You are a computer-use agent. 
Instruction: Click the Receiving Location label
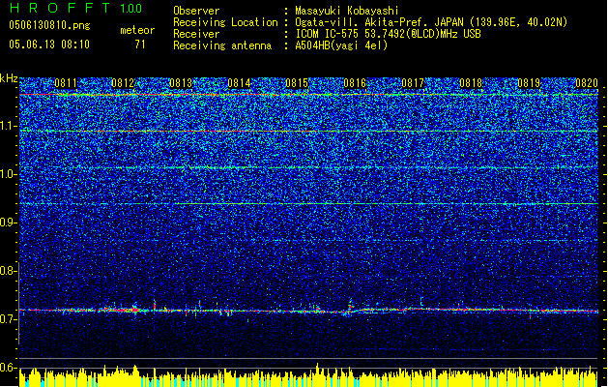(225, 22)
